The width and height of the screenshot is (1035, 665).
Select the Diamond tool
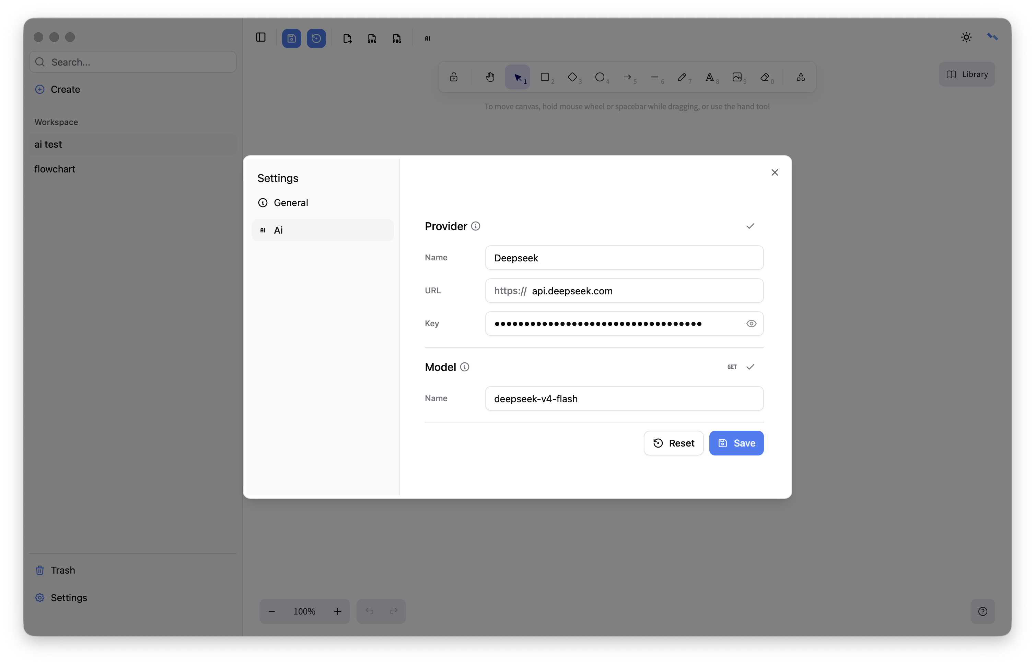click(x=572, y=77)
